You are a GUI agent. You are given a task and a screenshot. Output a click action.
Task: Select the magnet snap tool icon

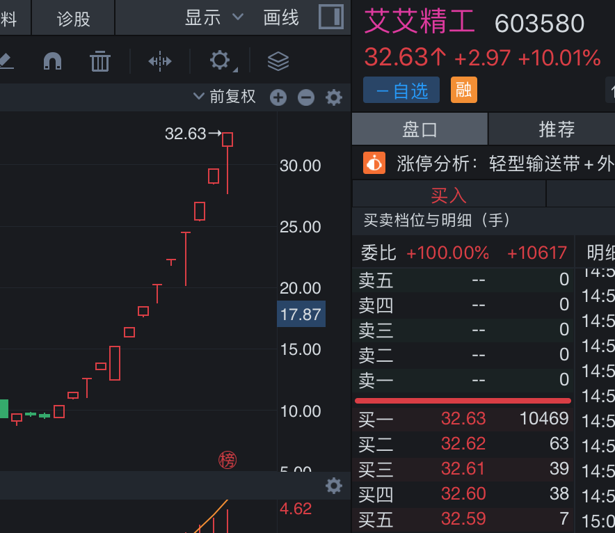(53, 61)
